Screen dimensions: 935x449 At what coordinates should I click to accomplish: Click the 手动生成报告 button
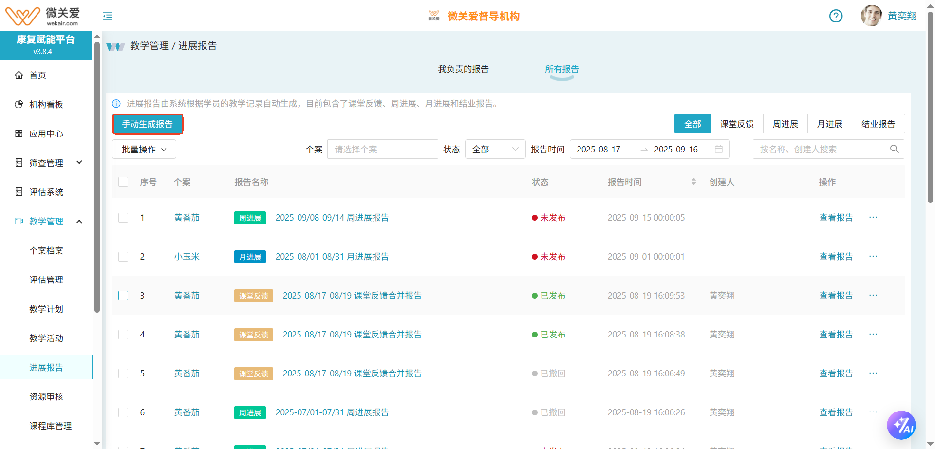click(x=147, y=124)
